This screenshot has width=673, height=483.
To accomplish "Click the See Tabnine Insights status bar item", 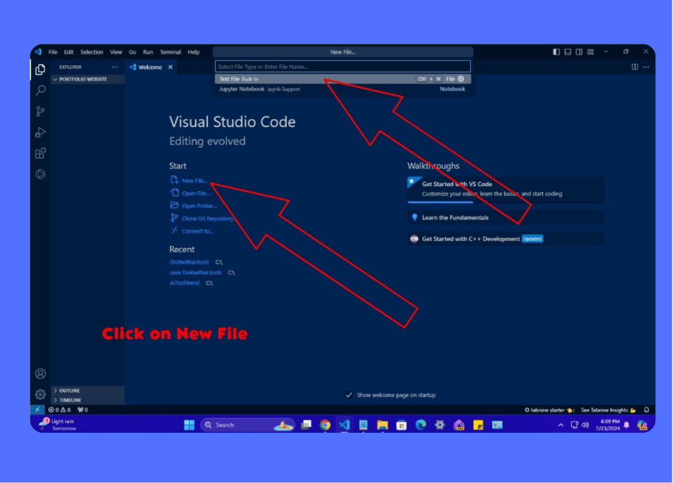I will click(608, 410).
